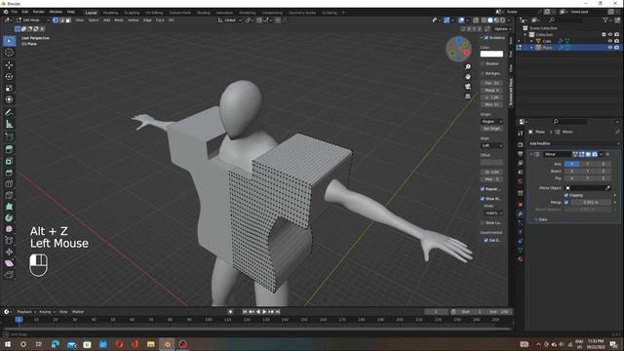Select the Rip Region tool
The width and height of the screenshot is (624, 351).
(x=9, y=275)
